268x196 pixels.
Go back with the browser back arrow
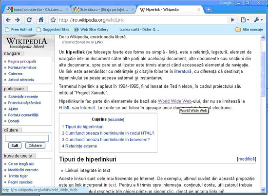point(8,20)
